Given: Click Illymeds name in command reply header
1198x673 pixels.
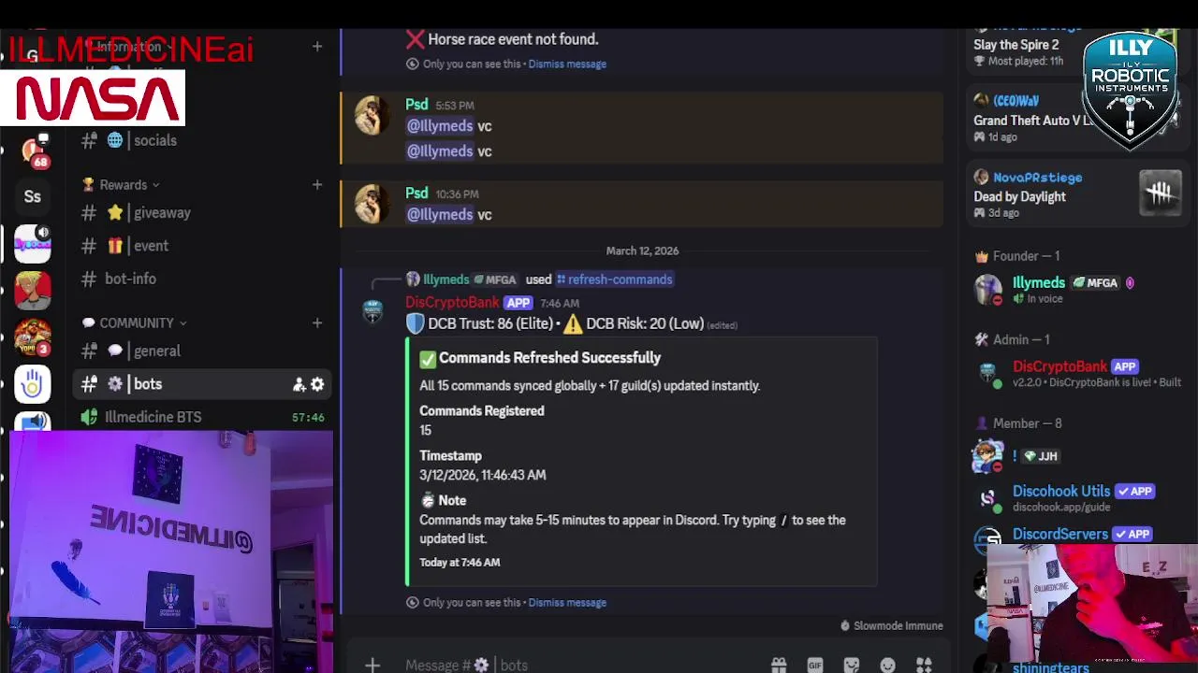Looking at the screenshot, I should 446,279.
